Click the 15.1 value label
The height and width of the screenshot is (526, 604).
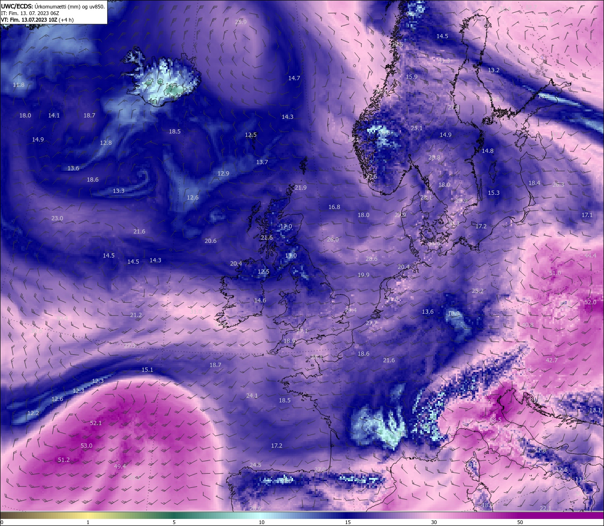click(147, 369)
